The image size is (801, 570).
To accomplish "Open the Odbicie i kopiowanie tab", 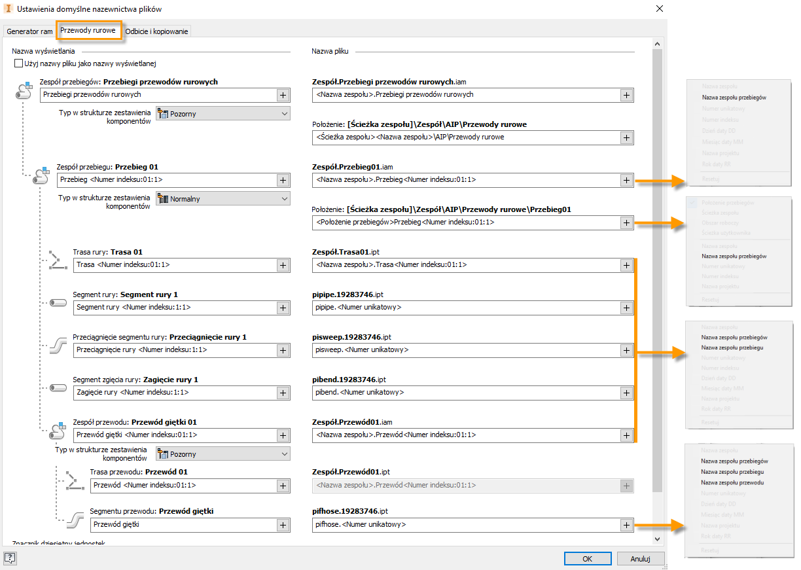I will (x=156, y=31).
